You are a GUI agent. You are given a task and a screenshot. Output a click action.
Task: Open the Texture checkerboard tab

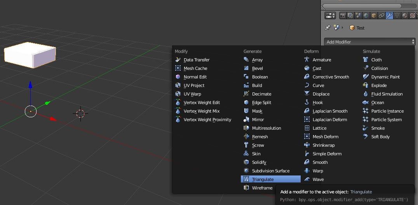tap(413, 16)
